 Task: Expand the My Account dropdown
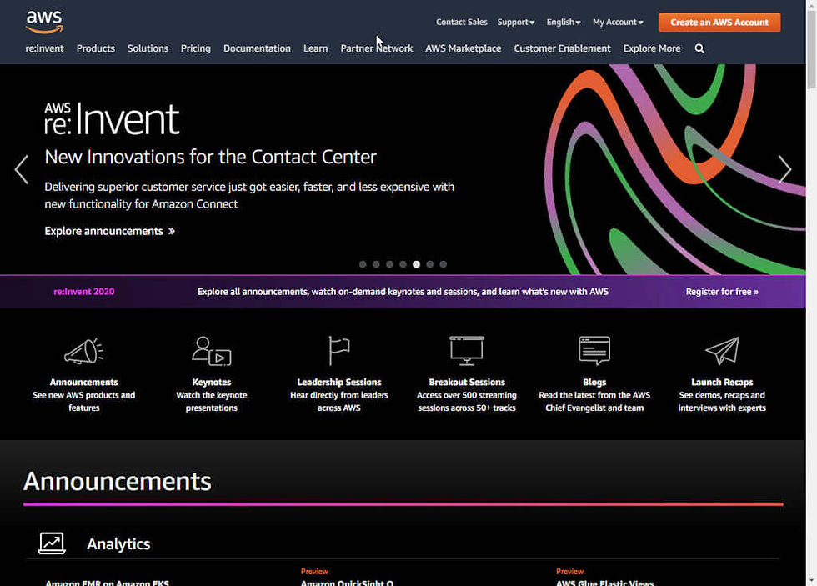[618, 22]
